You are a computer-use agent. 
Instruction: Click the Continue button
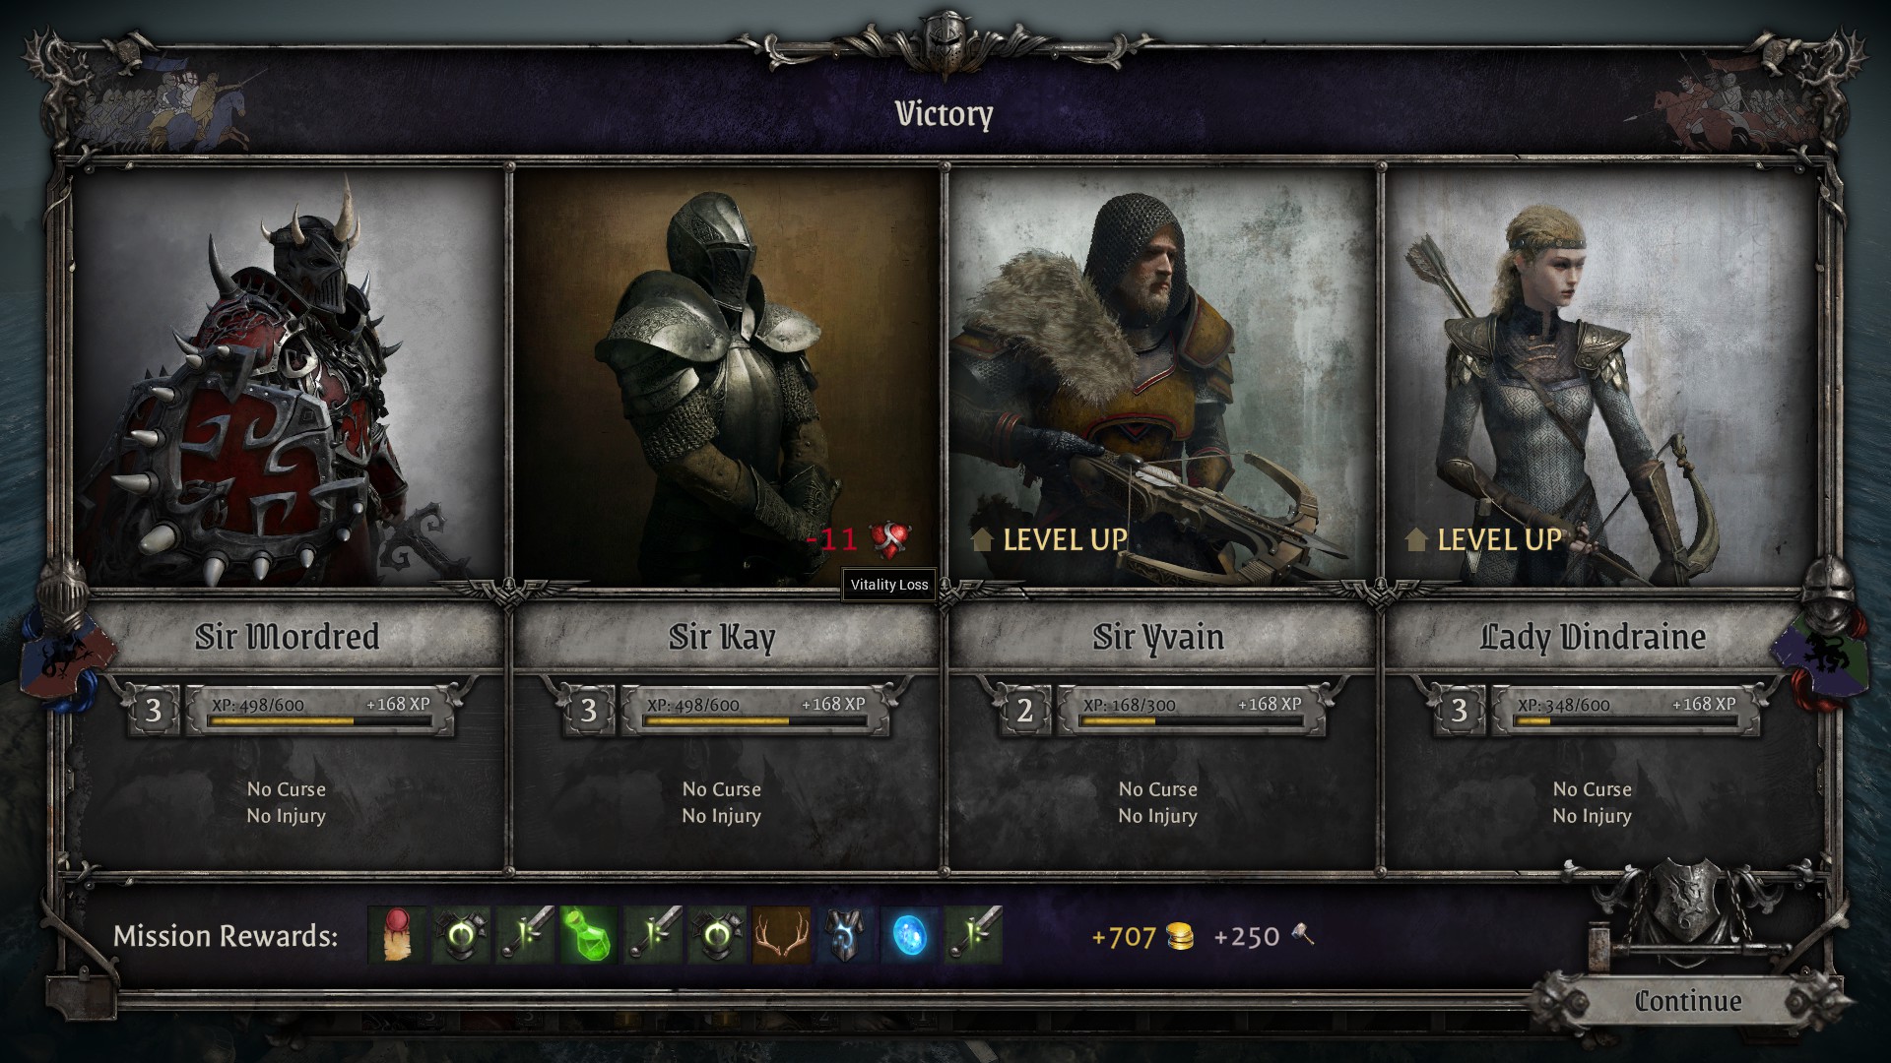[x=1687, y=1001]
